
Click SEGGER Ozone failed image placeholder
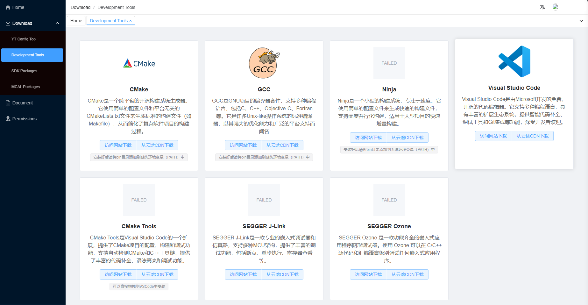[x=389, y=200]
